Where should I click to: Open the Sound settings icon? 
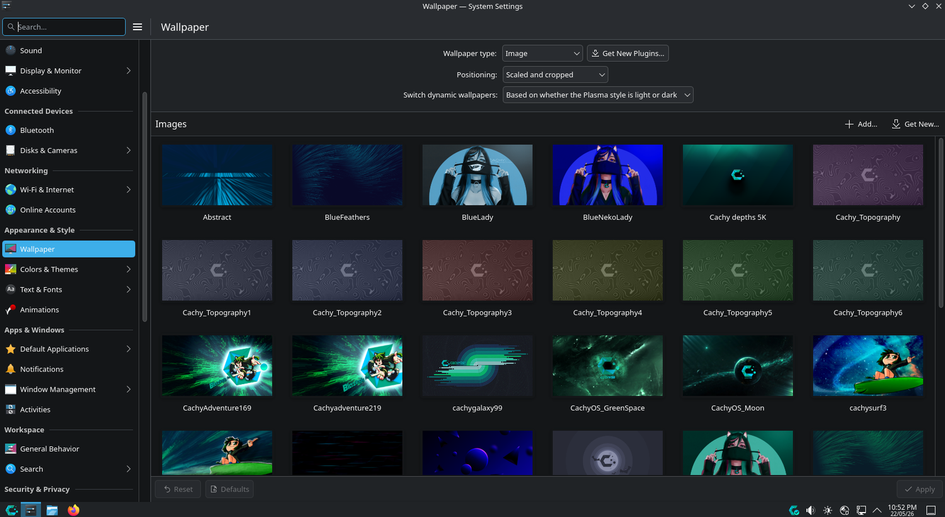point(10,50)
